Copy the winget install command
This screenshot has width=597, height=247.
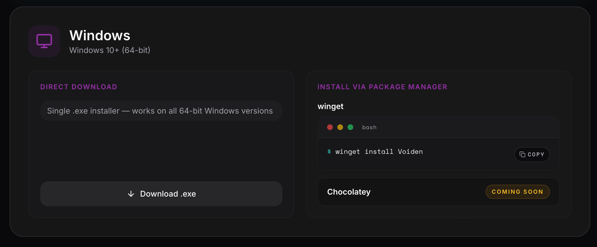click(532, 154)
